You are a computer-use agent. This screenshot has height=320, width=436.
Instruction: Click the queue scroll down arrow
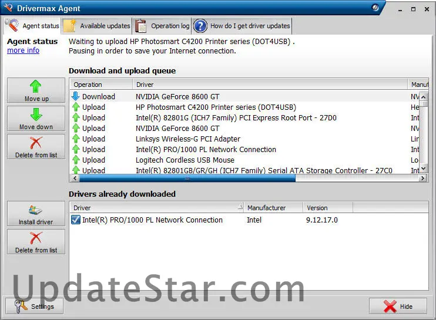click(x=423, y=169)
